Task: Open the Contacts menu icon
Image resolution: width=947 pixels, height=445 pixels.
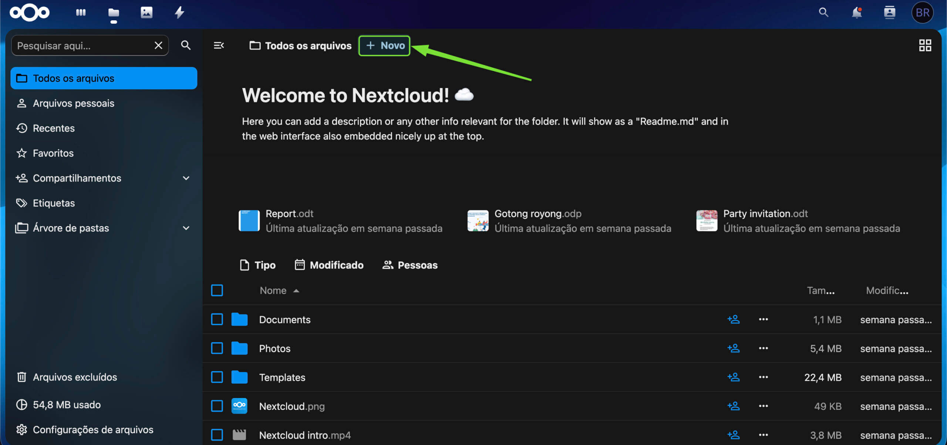Action: [889, 13]
